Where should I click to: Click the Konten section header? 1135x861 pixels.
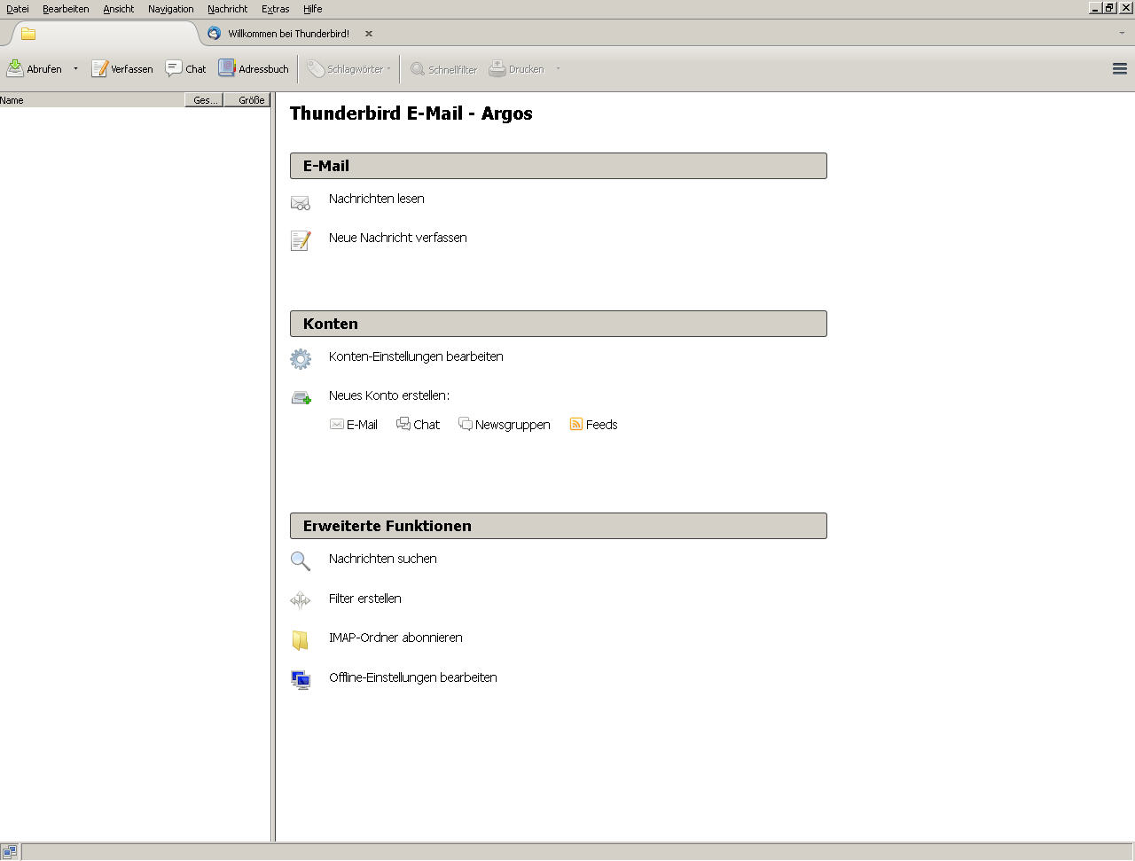click(x=559, y=324)
